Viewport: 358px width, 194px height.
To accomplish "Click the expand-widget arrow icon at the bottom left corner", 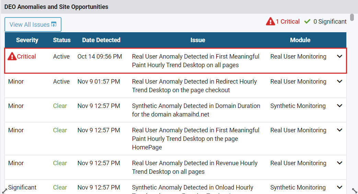I will [4, 191].
